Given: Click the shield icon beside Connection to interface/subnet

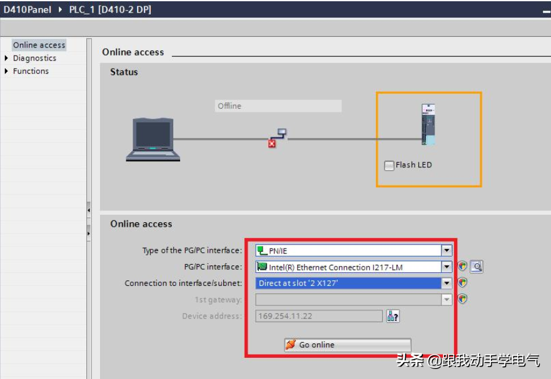Looking at the screenshot, I should click(x=462, y=283).
